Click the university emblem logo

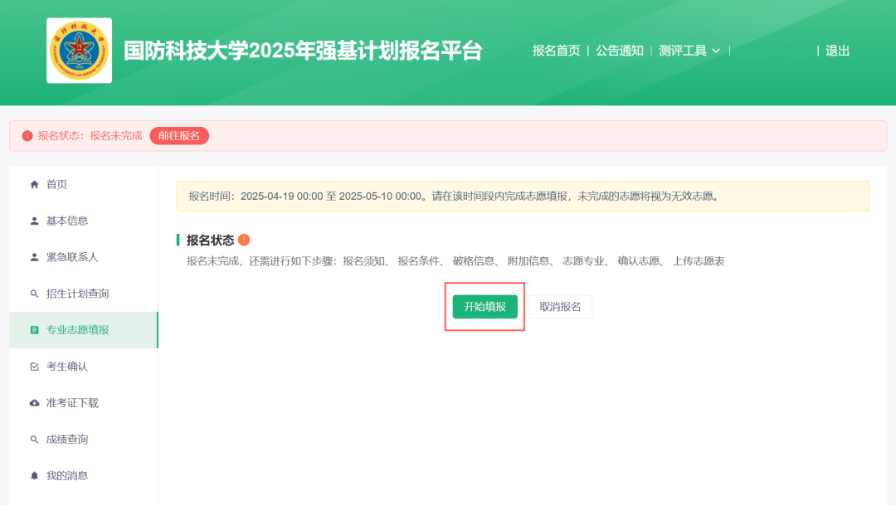[x=79, y=51]
